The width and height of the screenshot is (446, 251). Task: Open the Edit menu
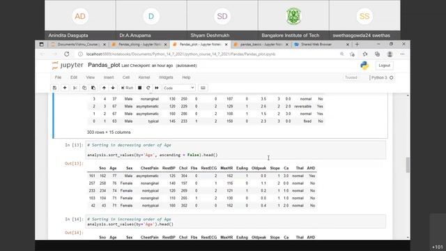point(74,77)
